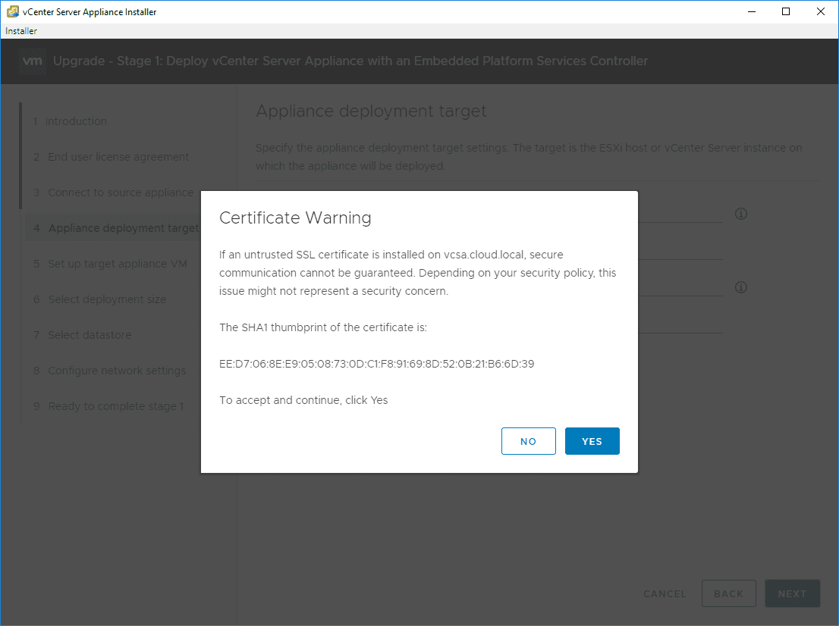Image resolution: width=839 pixels, height=626 pixels.
Task: Click the NEXT button in wizard footer
Action: tap(792, 594)
